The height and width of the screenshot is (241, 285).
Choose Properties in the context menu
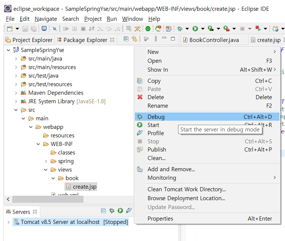(207, 218)
